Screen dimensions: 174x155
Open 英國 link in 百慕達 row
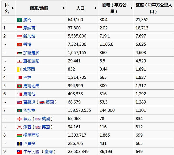[x=50, y=102]
